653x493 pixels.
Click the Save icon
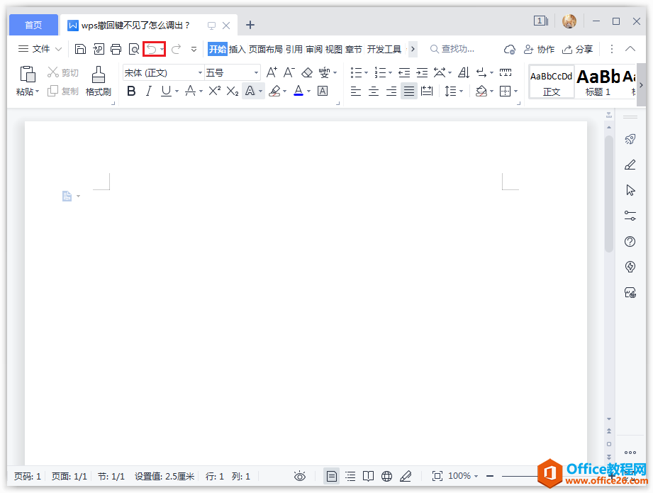pos(80,48)
